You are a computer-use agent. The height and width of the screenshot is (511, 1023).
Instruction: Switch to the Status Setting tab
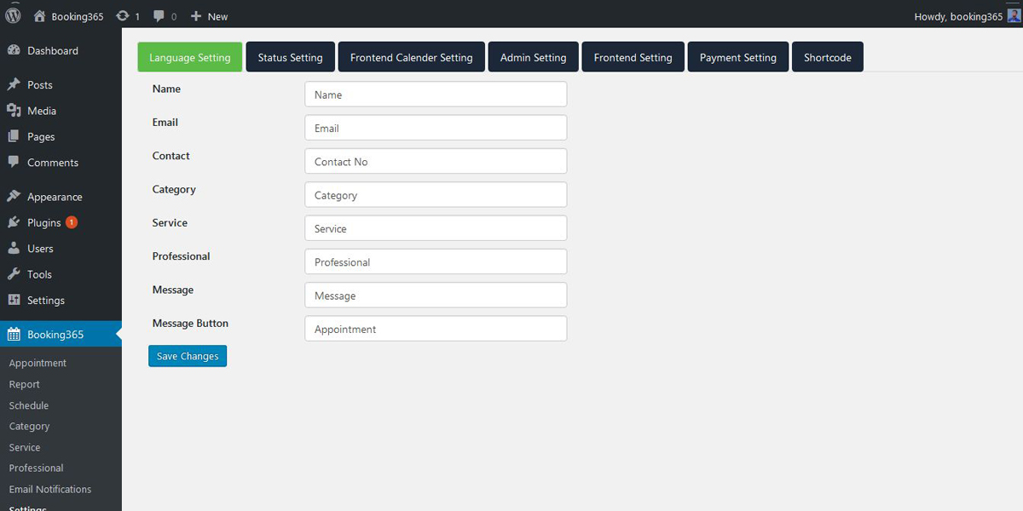click(290, 56)
